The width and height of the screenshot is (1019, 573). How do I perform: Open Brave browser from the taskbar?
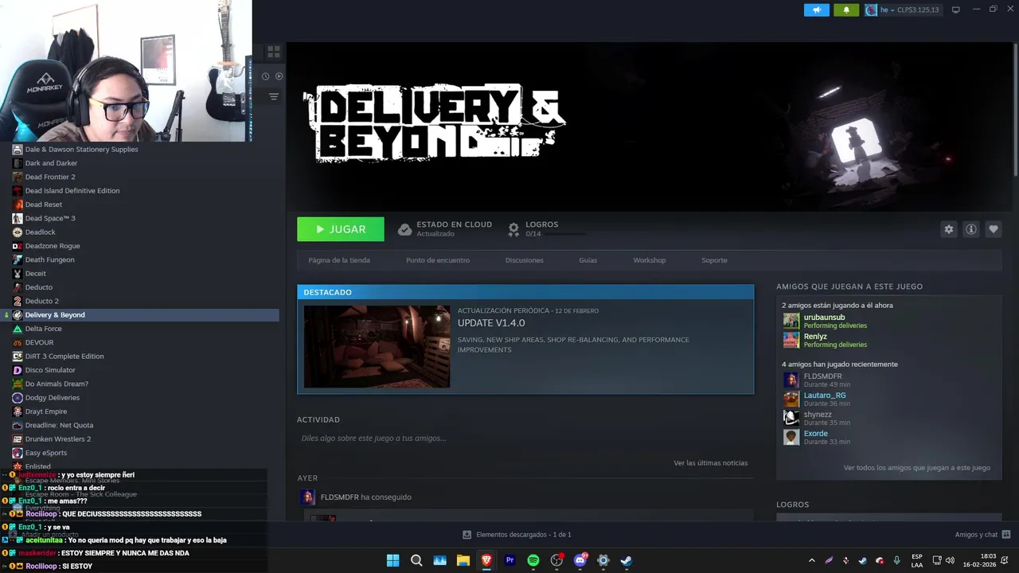[486, 560]
